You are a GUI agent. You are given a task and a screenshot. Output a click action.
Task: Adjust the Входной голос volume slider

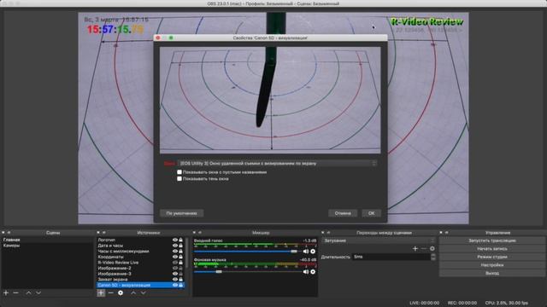[x=294, y=252]
